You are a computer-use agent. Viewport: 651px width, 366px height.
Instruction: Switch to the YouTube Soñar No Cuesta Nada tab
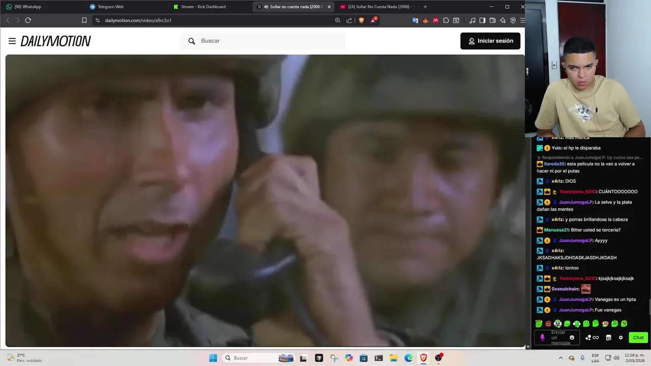tap(376, 7)
